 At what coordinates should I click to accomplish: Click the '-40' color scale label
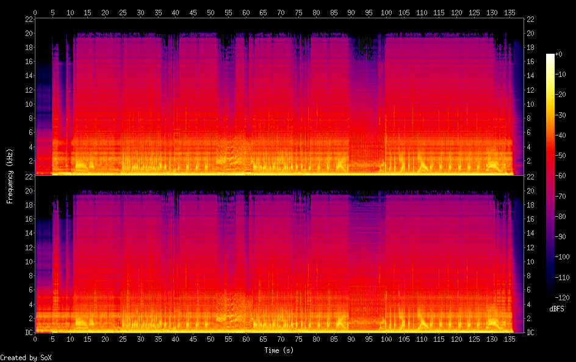tap(561, 136)
